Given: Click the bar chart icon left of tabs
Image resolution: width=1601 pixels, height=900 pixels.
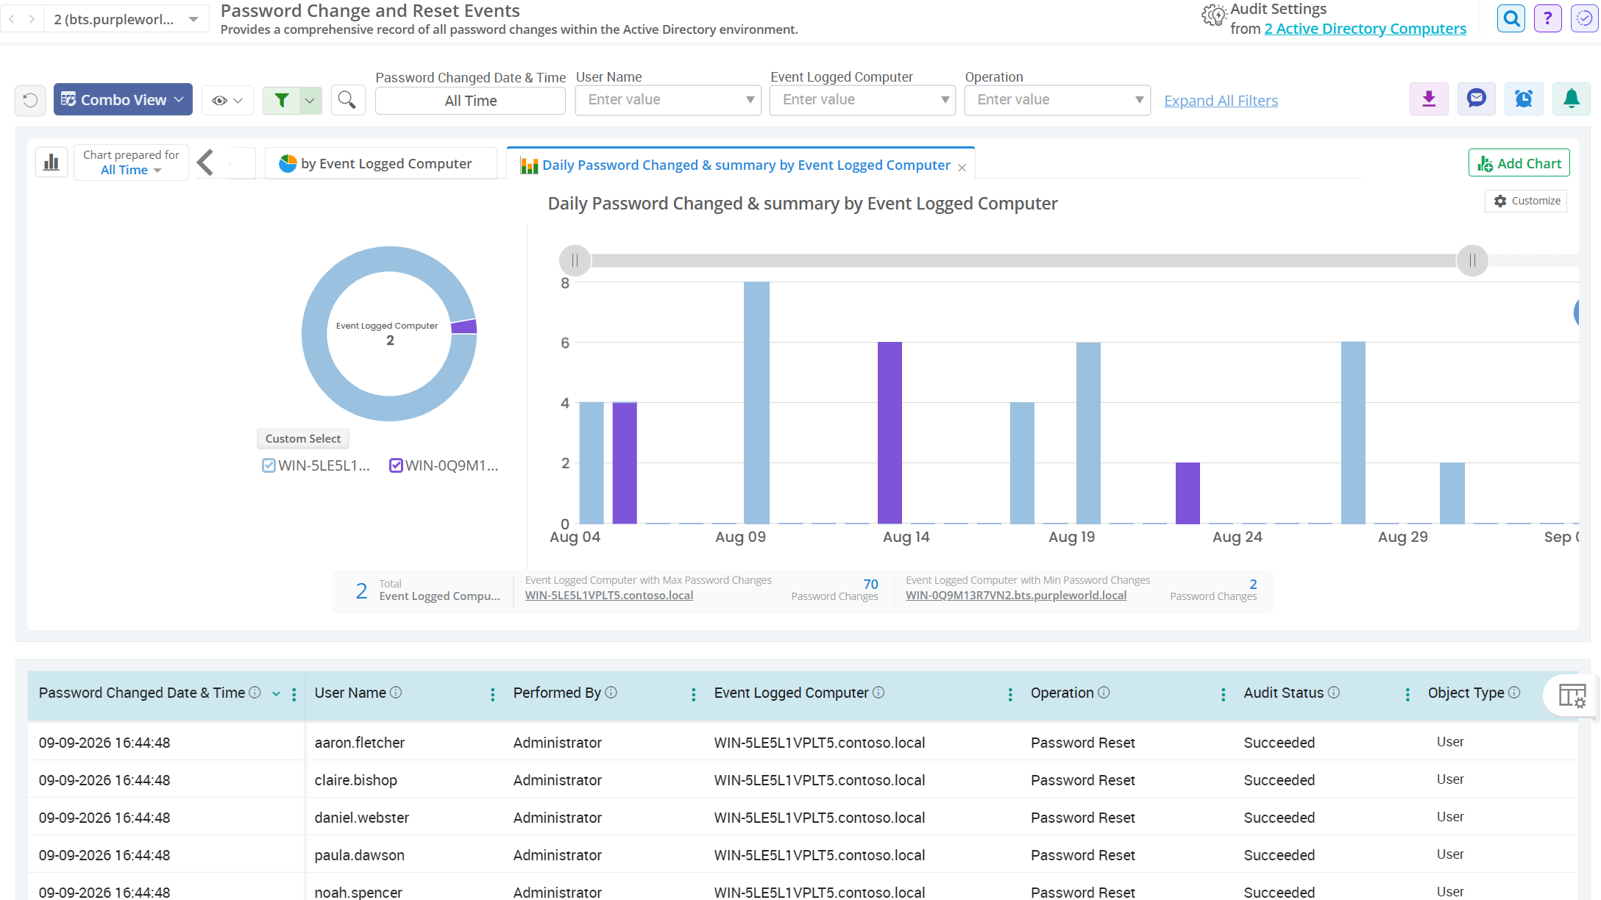Looking at the screenshot, I should [x=52, y=162].
